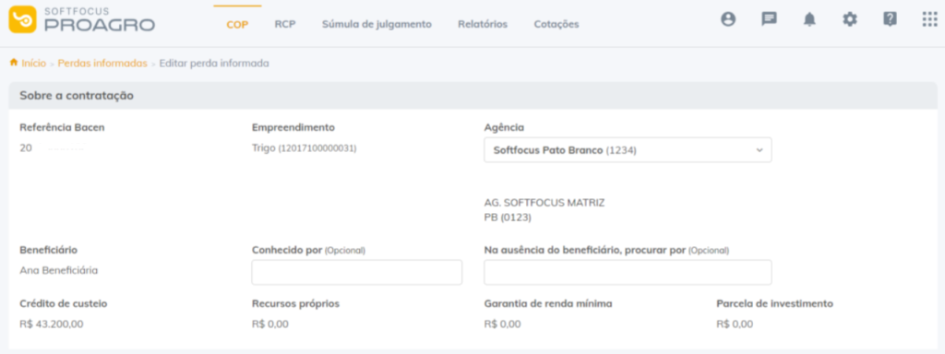Switch to the RCP tab
Image resolution: width=945 pixels, height=354 pixels.
coord(285,25)
